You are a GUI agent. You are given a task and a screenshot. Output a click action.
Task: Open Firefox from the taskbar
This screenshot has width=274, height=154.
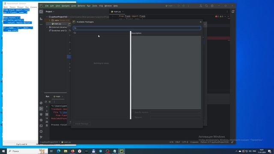click(x=72, y=151)
